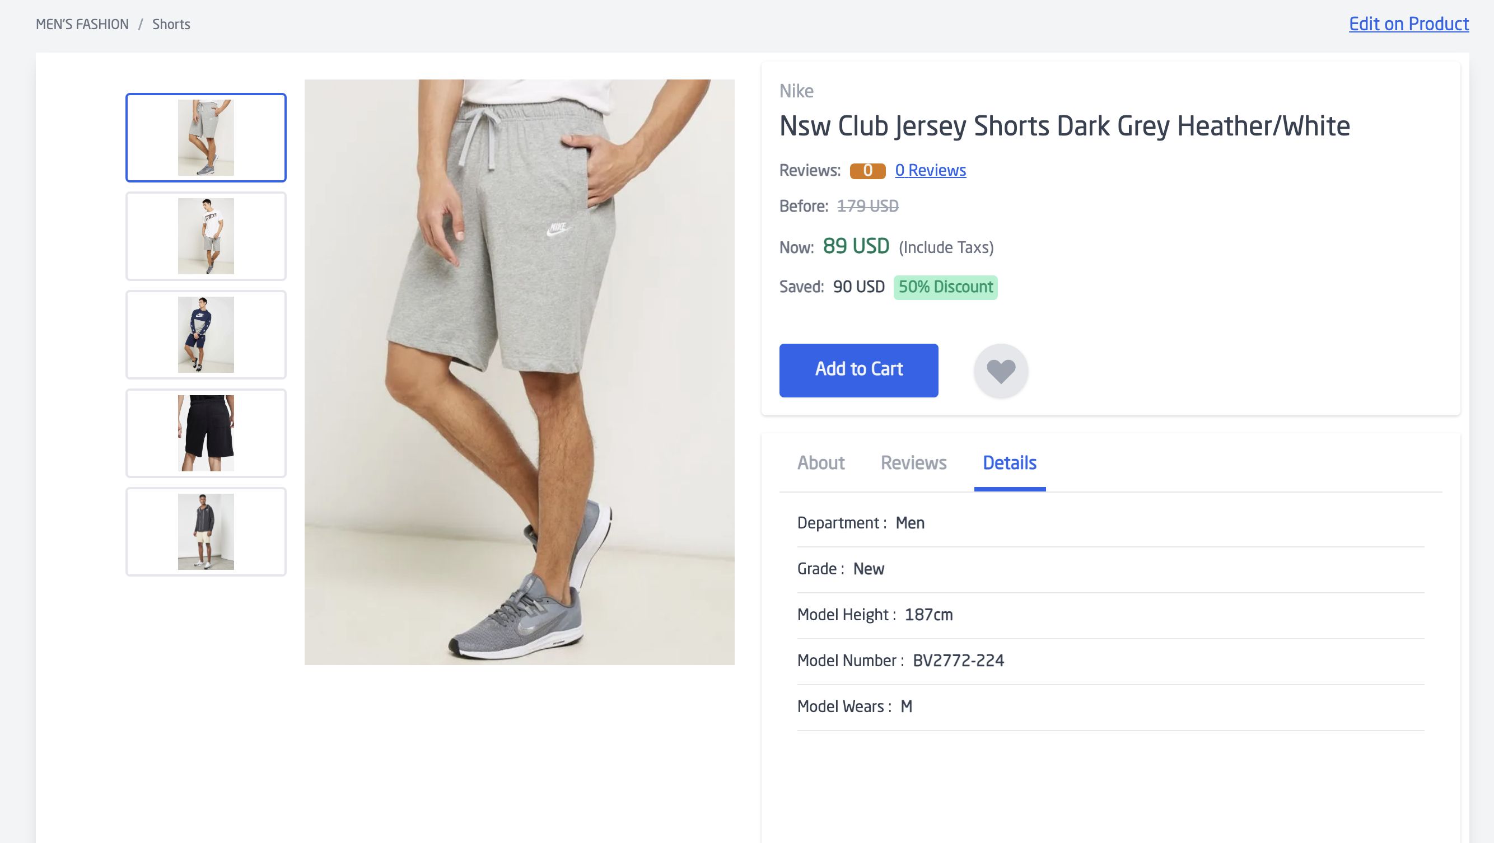Click the Nike brand name
The height and width of the screenshot is (843, 1494).
796,91
